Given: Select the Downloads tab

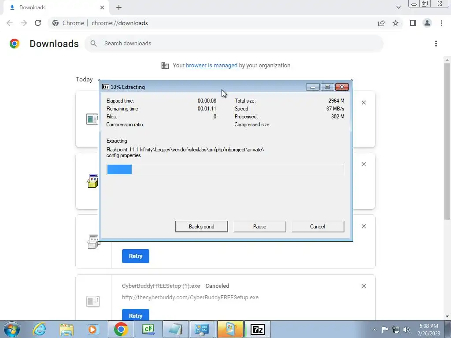Looking at the screenshot, I should pos(56,7).
